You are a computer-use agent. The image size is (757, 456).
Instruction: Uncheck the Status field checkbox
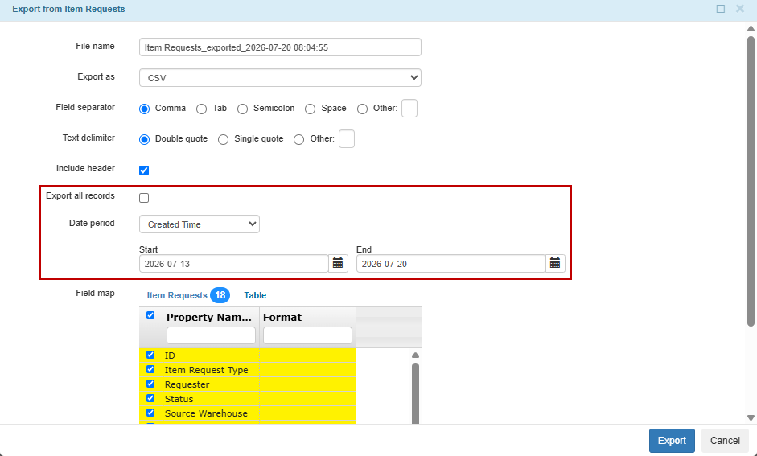coord(150,398)
